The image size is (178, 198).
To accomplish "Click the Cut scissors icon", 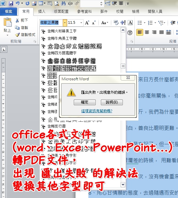I will [x=17, y=20].
